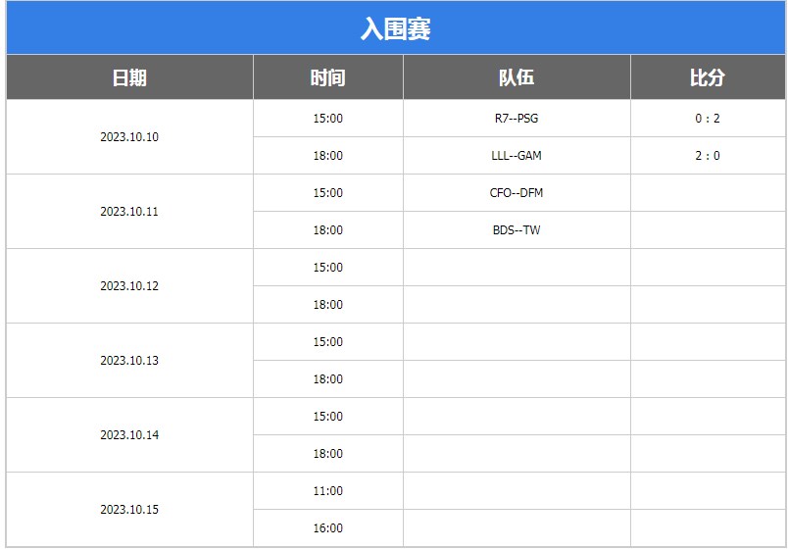The image size is (788, 550).
Task: Select the R7--PSG match cell
Action: click(x=517, y=119)
